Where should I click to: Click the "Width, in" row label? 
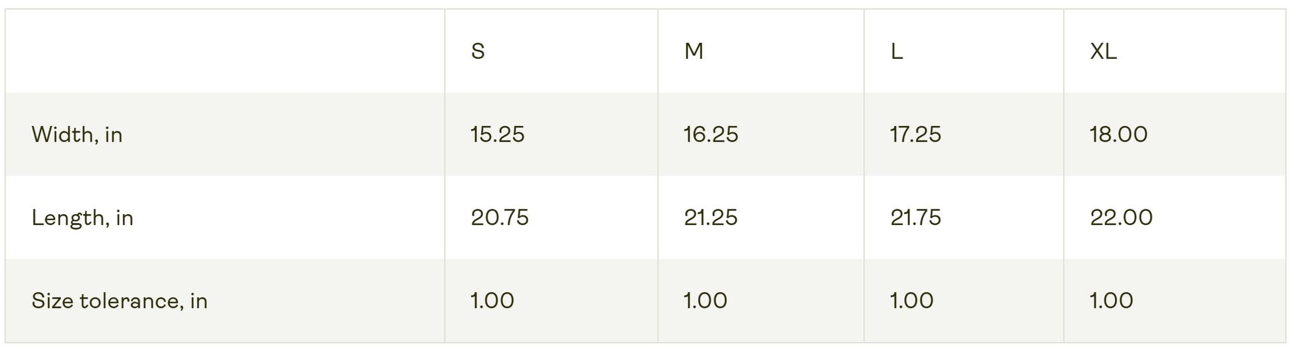tap(77, 135)
